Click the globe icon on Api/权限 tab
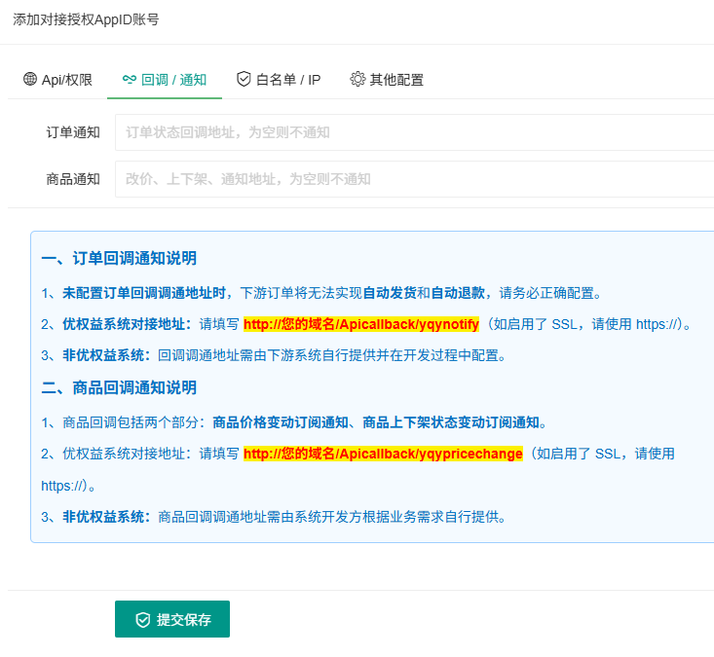The width and height of the screenshot is (714, 657). pyautogui.click(x=29, y=80)
